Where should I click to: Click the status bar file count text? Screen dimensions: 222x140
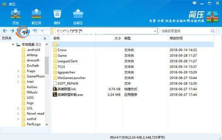137,137
